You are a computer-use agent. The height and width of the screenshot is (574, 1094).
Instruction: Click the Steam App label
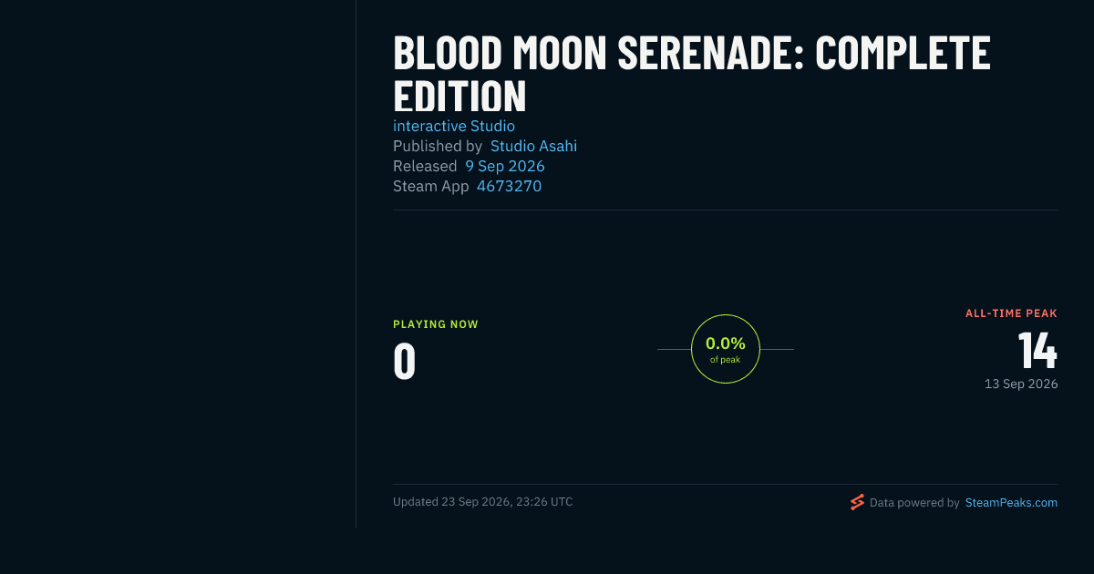(431, 186)
